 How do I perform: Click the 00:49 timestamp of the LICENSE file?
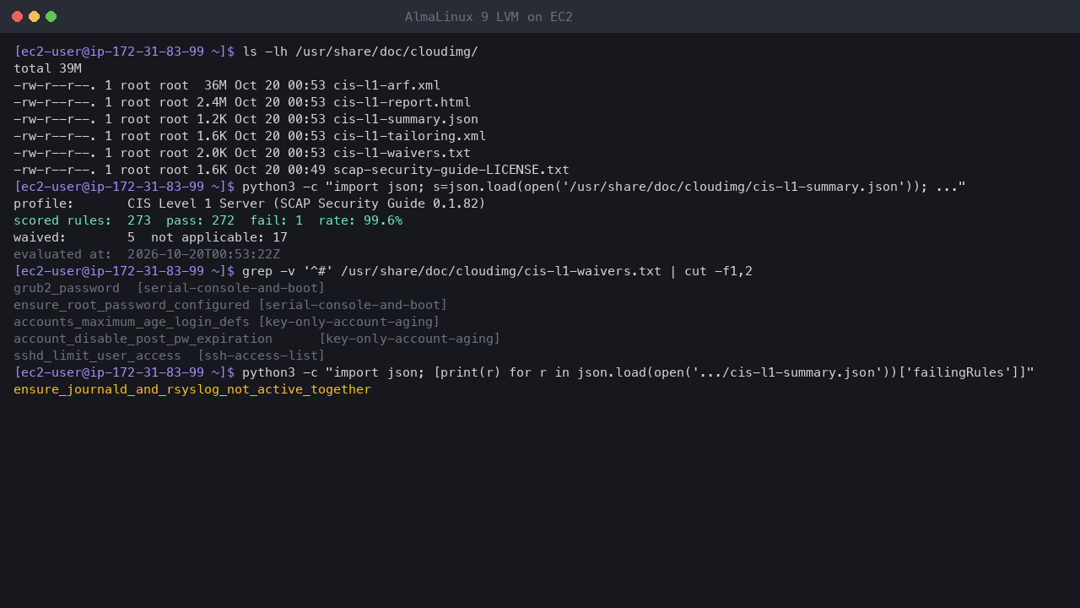click(306, 170)
